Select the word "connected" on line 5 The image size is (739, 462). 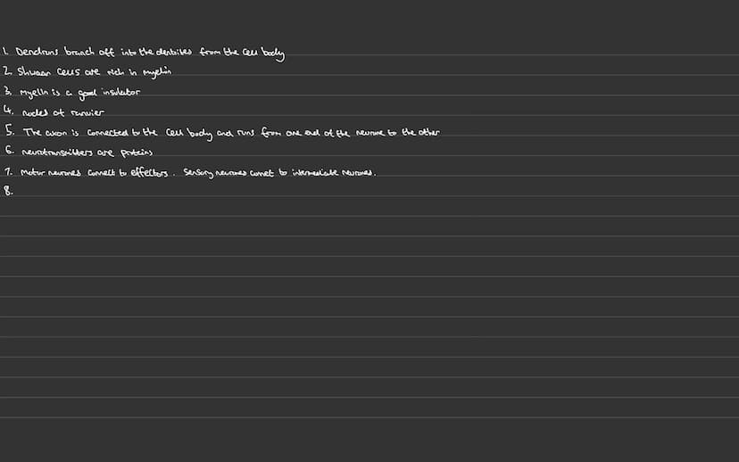(x=108, y=133)
